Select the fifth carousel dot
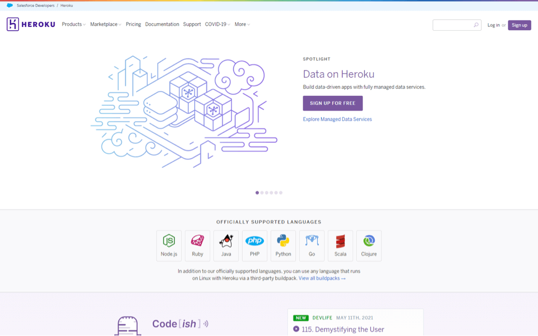The width and height of the screenshot is (538, 336). pos(276,192)
